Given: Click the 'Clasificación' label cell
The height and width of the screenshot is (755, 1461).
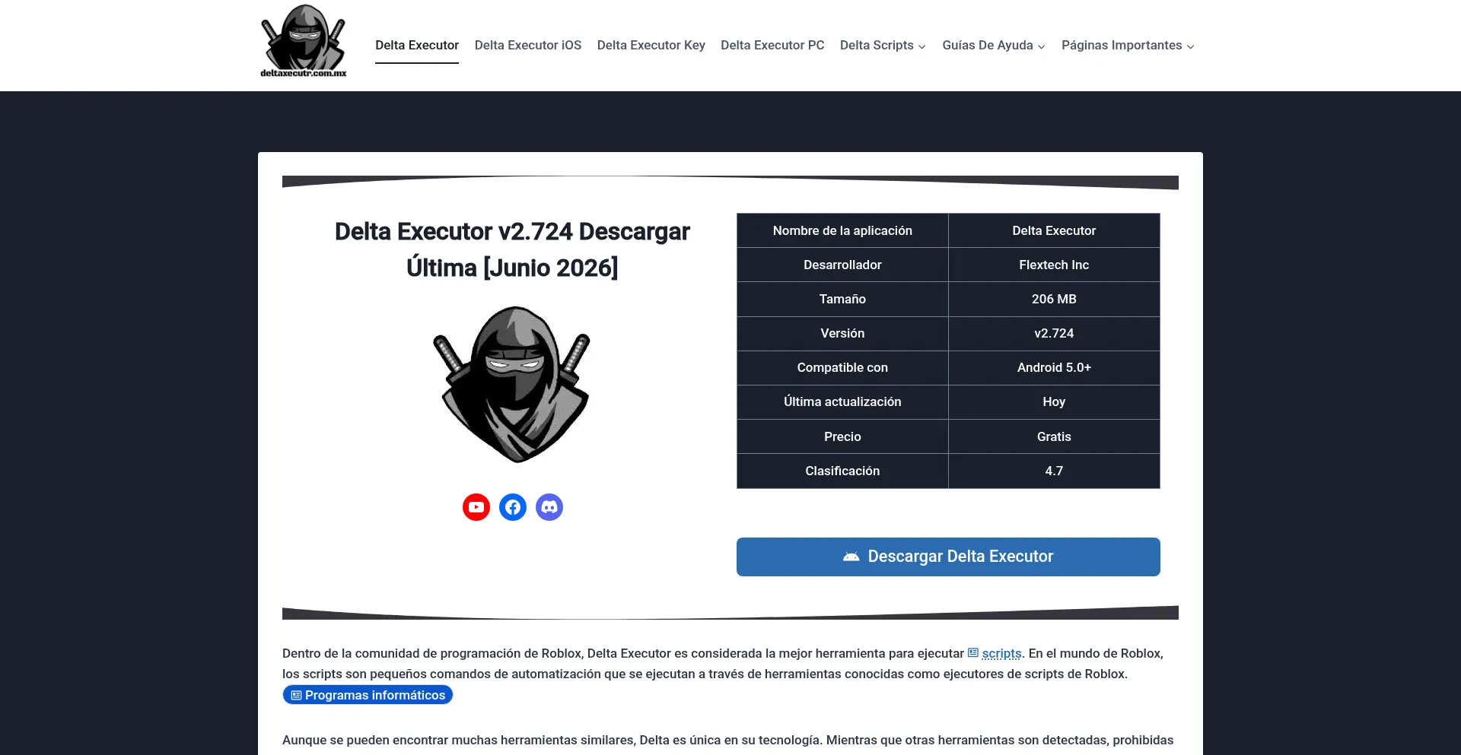Looking at the screenshot, I should pos(842,471).
